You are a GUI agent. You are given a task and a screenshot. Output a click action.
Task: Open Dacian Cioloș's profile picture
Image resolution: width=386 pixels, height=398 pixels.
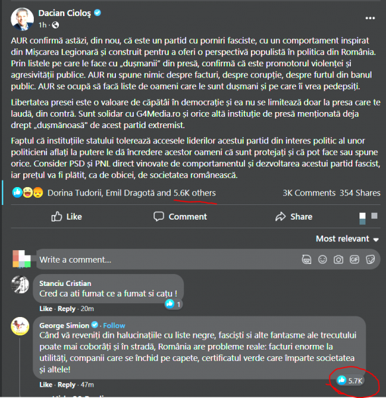click(23, 19)
